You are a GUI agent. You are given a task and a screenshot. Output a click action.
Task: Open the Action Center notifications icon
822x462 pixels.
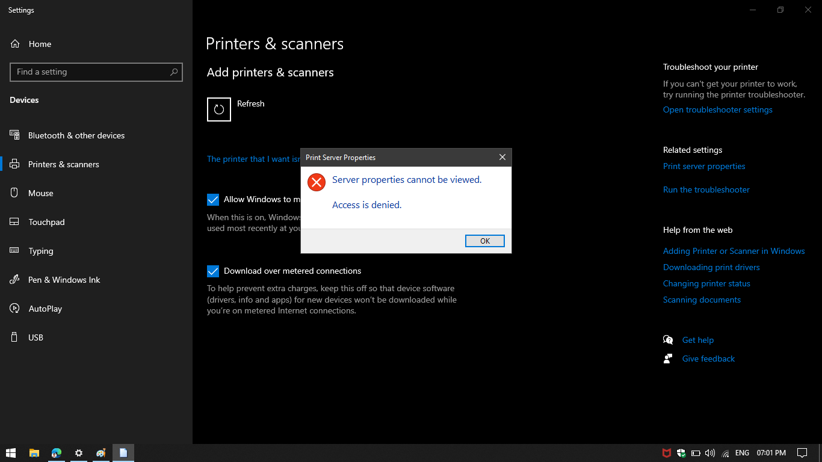(x=802, y=453)
